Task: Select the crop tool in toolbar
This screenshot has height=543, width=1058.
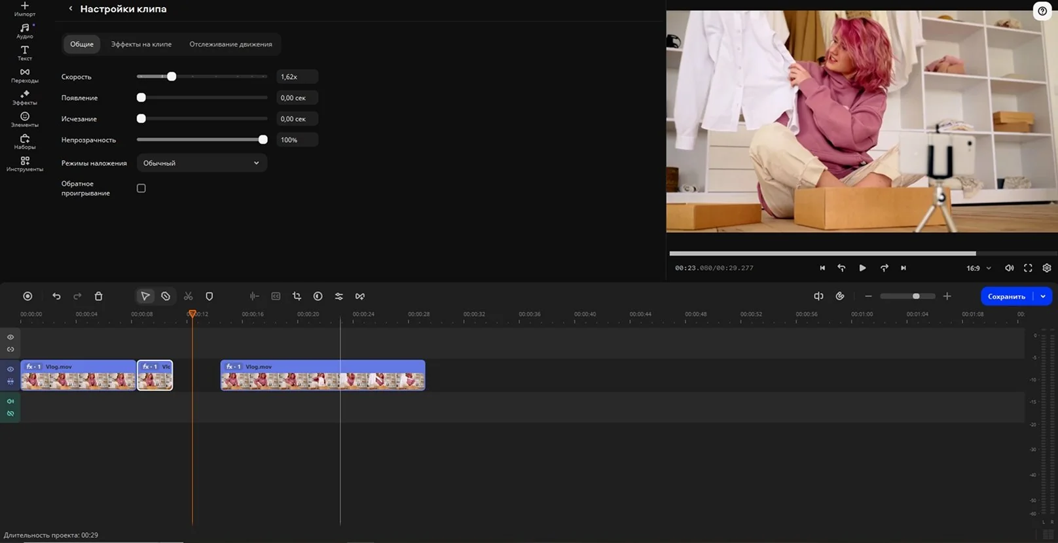Action: (x=297, y=296)
